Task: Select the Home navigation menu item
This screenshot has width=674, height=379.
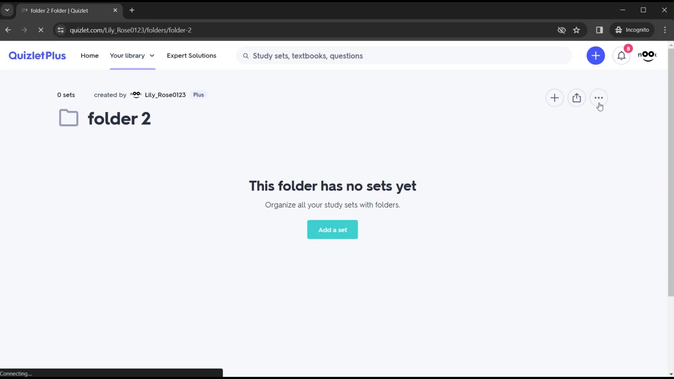Action: coord(90,55)
